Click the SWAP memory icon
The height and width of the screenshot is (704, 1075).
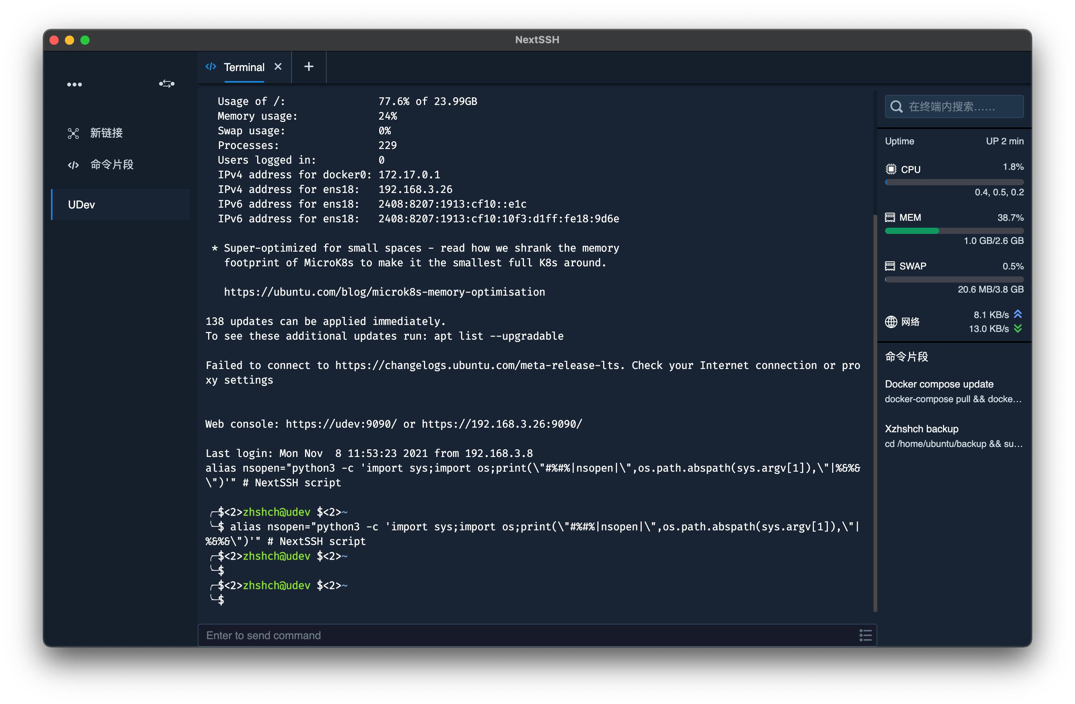(890, 266)
